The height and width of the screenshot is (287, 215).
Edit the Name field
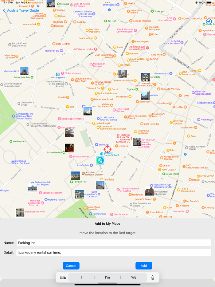(x=114, y=243)
